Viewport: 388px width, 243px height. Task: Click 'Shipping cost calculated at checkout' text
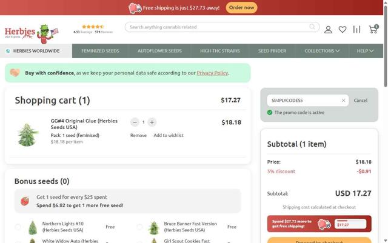[319, 207]
